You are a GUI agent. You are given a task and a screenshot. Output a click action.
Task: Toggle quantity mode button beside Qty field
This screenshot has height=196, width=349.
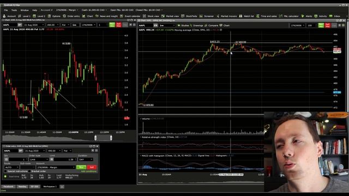pos(6,160)
